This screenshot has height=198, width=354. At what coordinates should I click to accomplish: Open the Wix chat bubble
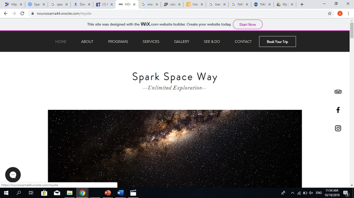(x=13, y=175)
